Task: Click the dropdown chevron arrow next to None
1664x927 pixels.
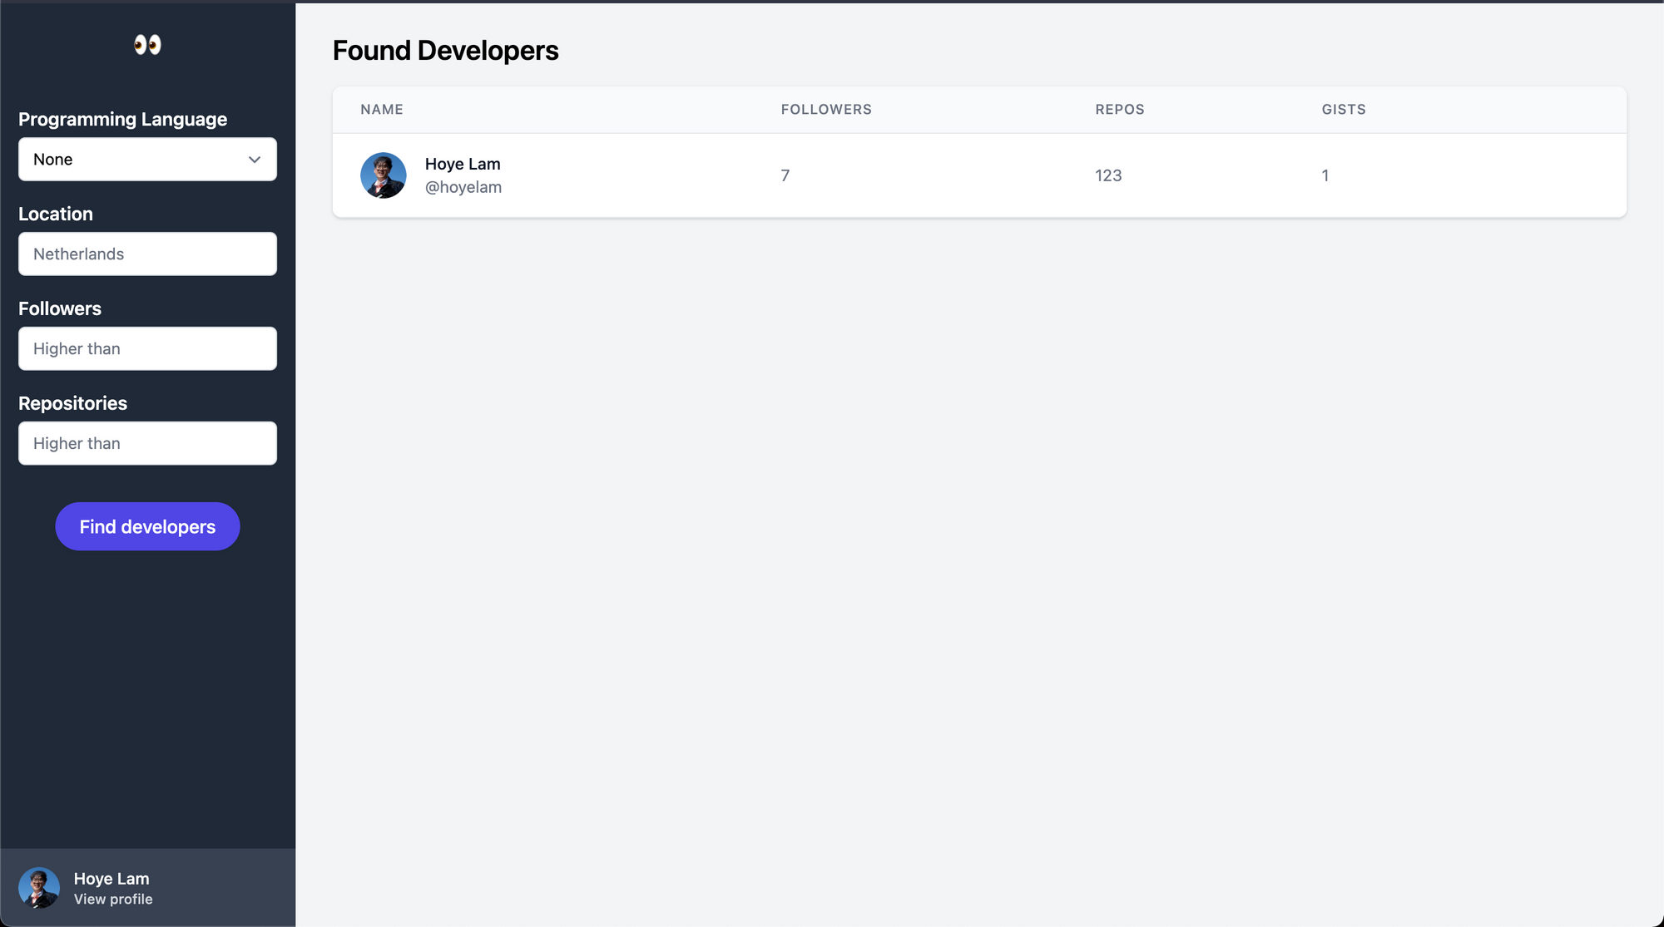Action: pyautogui.click(x=255, y=160)
